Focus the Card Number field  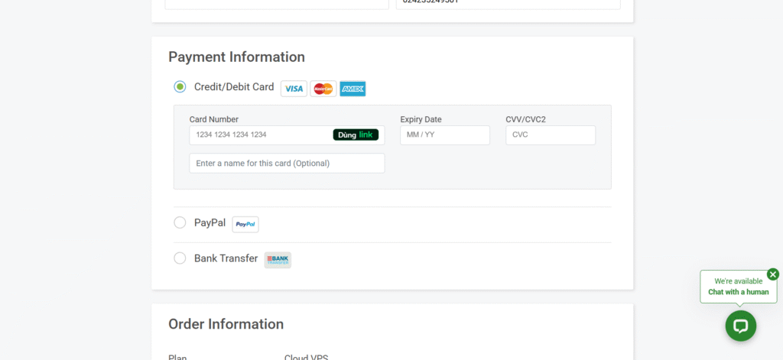click(x=260, y=135)
